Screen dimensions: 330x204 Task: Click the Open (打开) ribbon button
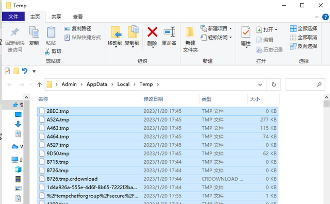coord(267,30)
